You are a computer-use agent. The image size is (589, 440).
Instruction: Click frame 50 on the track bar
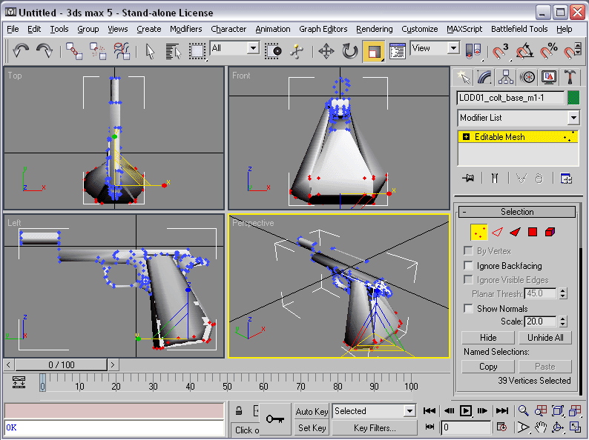point(227,387)
